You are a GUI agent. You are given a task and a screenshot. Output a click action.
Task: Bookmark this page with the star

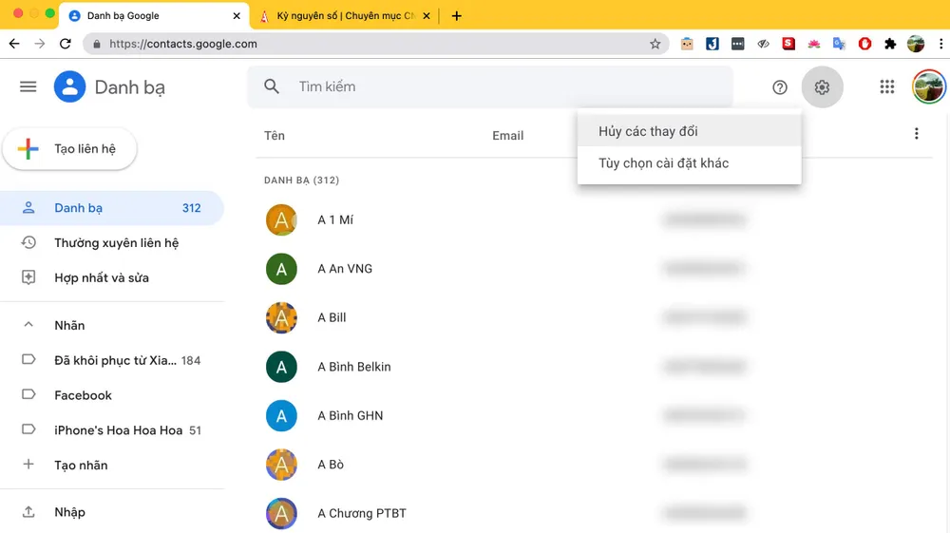[x=655, y=44]
